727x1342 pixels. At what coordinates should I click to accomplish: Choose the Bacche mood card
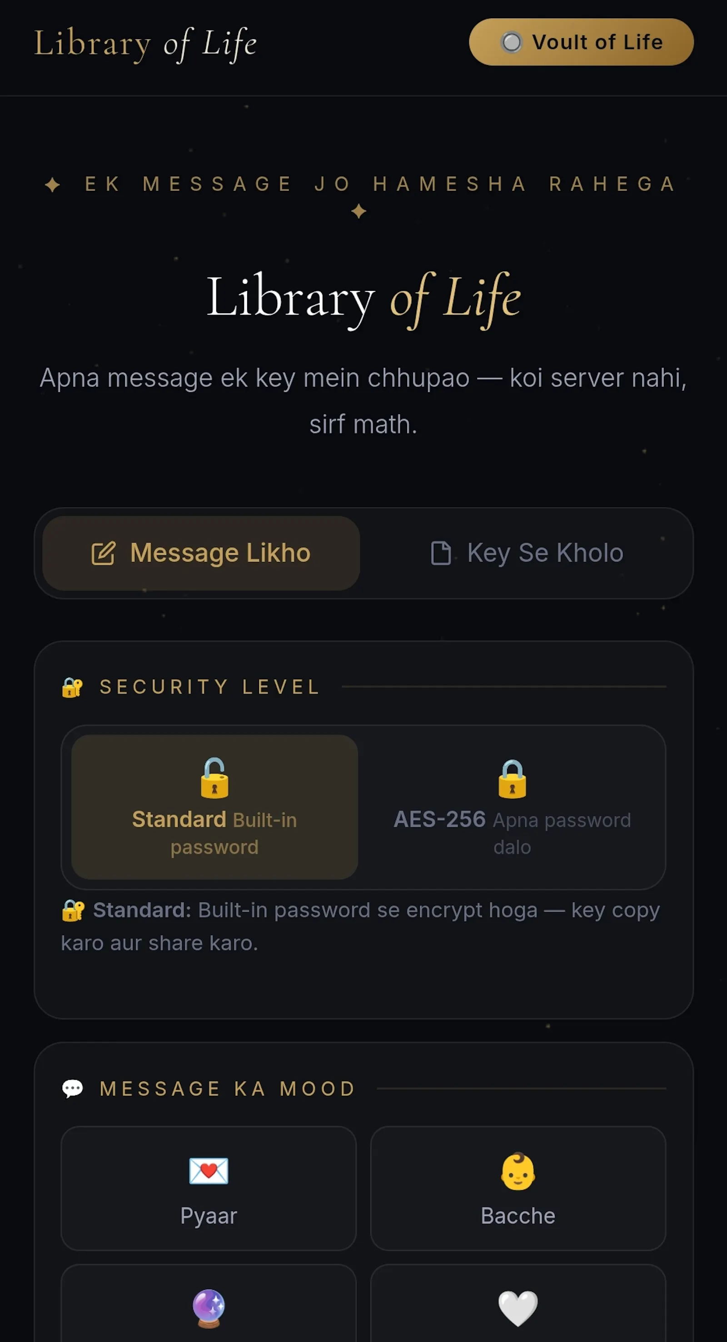tap(518, 1188)
